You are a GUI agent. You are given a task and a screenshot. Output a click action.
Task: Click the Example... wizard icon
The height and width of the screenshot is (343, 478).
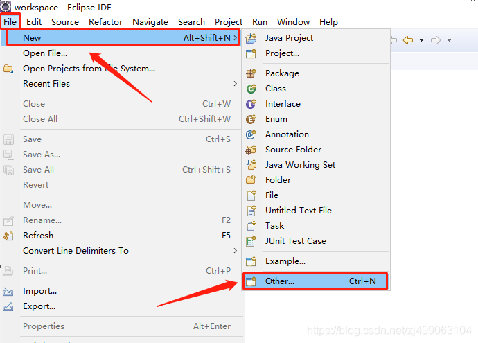(251, 261)
